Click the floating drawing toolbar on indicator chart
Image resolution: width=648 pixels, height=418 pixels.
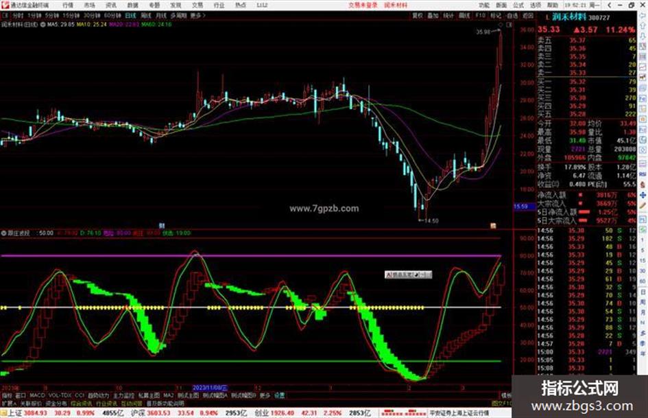pos(408,275)
